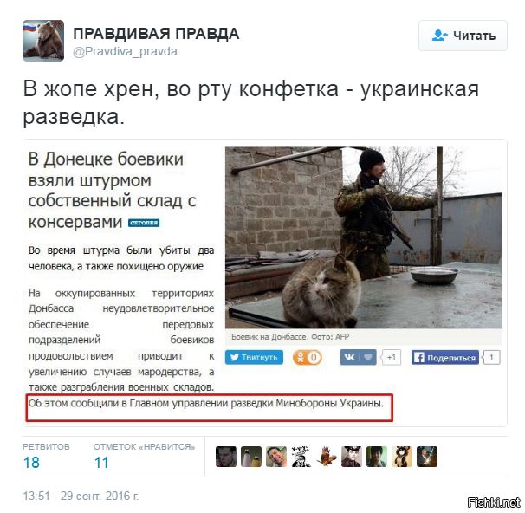Screen dimensions: 525x513
Task: Follow the account with Читать button
Action: point(463,36)
